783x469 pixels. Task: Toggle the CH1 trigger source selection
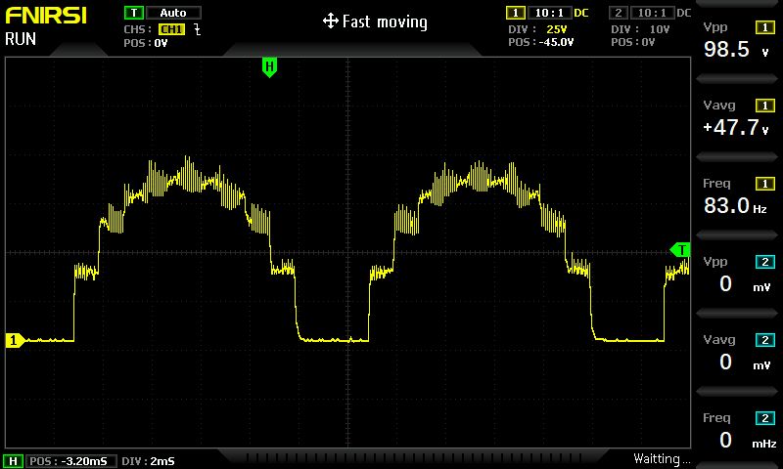[x=172, y=29]
